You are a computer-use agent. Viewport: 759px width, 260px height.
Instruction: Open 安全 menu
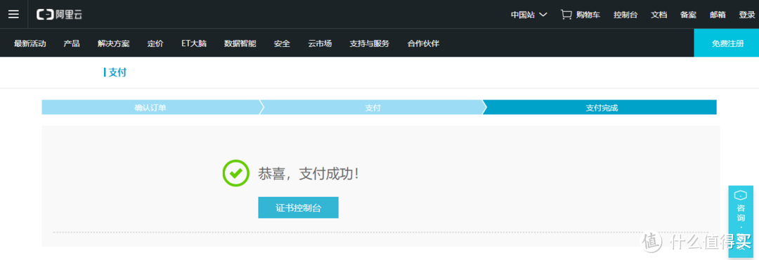[x=282, y=43]
